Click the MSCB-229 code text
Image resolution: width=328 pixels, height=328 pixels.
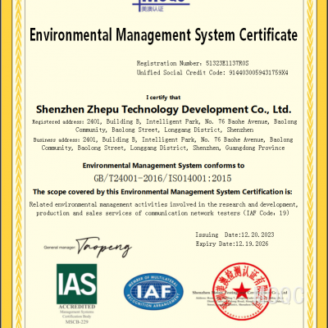coord(77,322)
